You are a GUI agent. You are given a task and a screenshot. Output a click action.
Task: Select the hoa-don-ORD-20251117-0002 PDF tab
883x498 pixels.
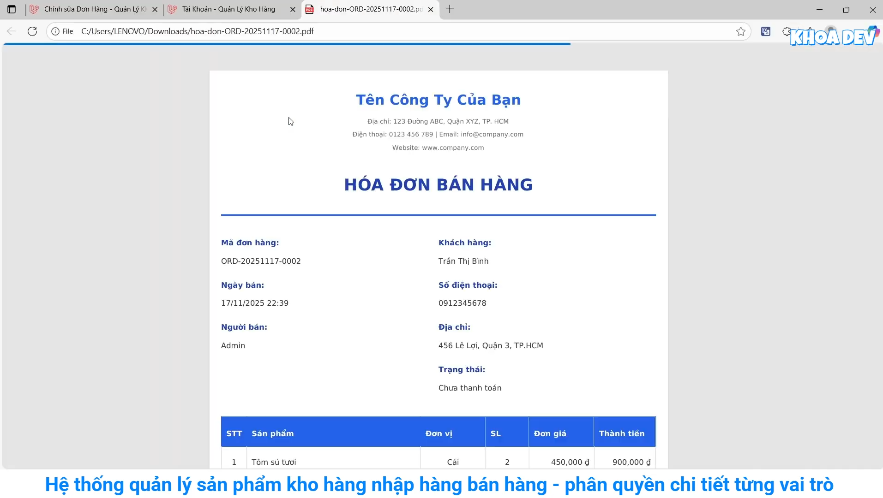370,9
